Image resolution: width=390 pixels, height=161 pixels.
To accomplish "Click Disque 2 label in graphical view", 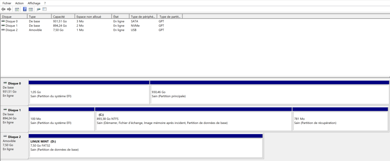I will point(14,137).
